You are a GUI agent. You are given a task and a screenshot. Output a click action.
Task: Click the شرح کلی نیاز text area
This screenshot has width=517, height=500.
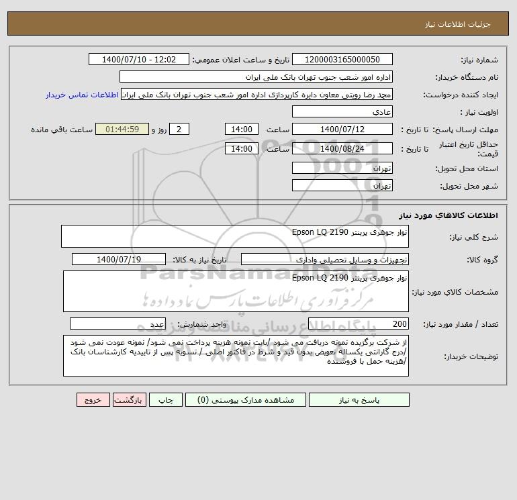tap(235, 236)
